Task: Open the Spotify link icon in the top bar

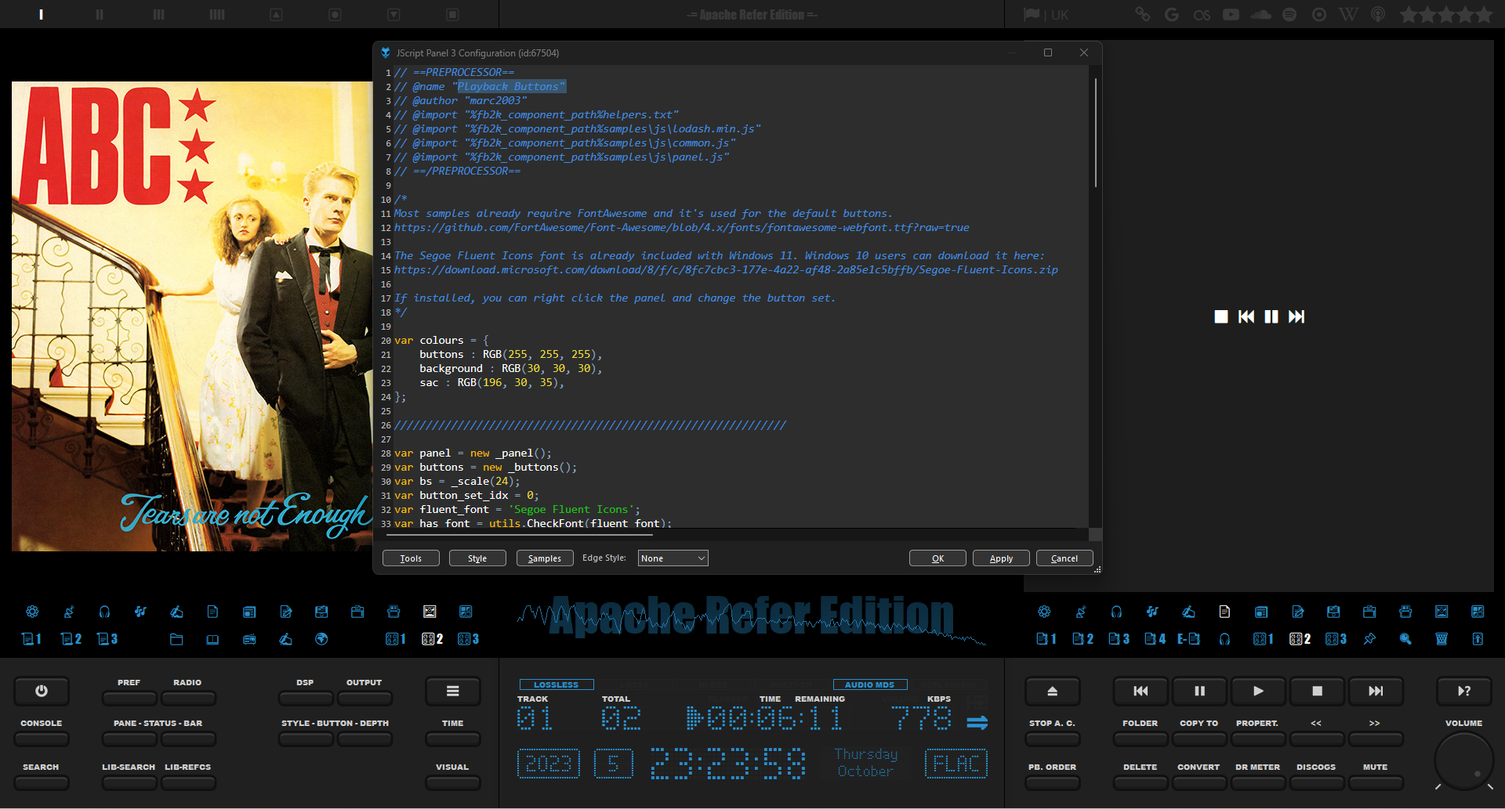Action: click(1289, 15)
